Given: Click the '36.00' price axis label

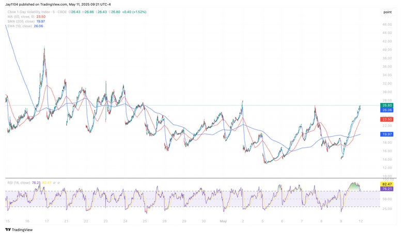Looking at the screenshot, I should (x=387, y=66).
